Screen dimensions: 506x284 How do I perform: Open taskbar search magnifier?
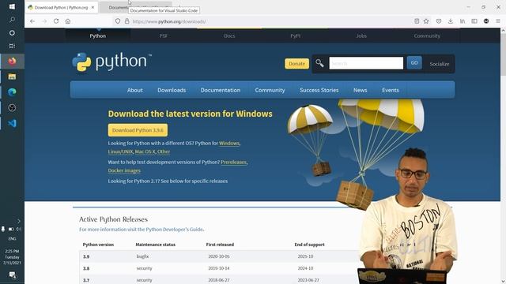click(12, 20)
